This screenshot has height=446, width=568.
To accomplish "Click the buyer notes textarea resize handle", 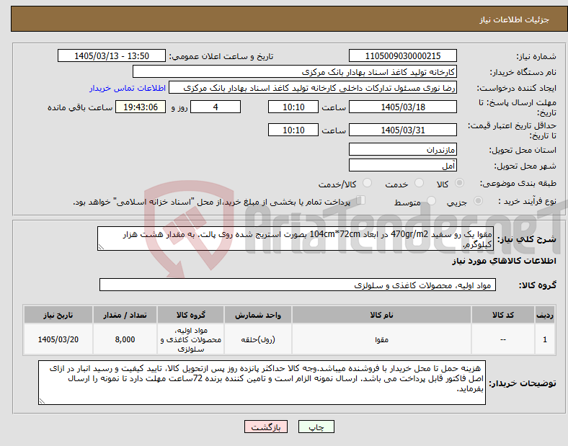I will tap(42, 401).
